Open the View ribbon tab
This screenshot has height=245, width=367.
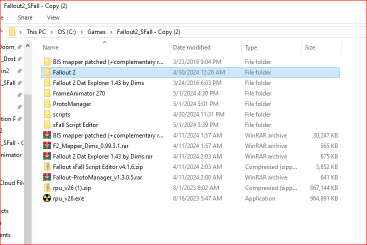(x=53, y=17)
